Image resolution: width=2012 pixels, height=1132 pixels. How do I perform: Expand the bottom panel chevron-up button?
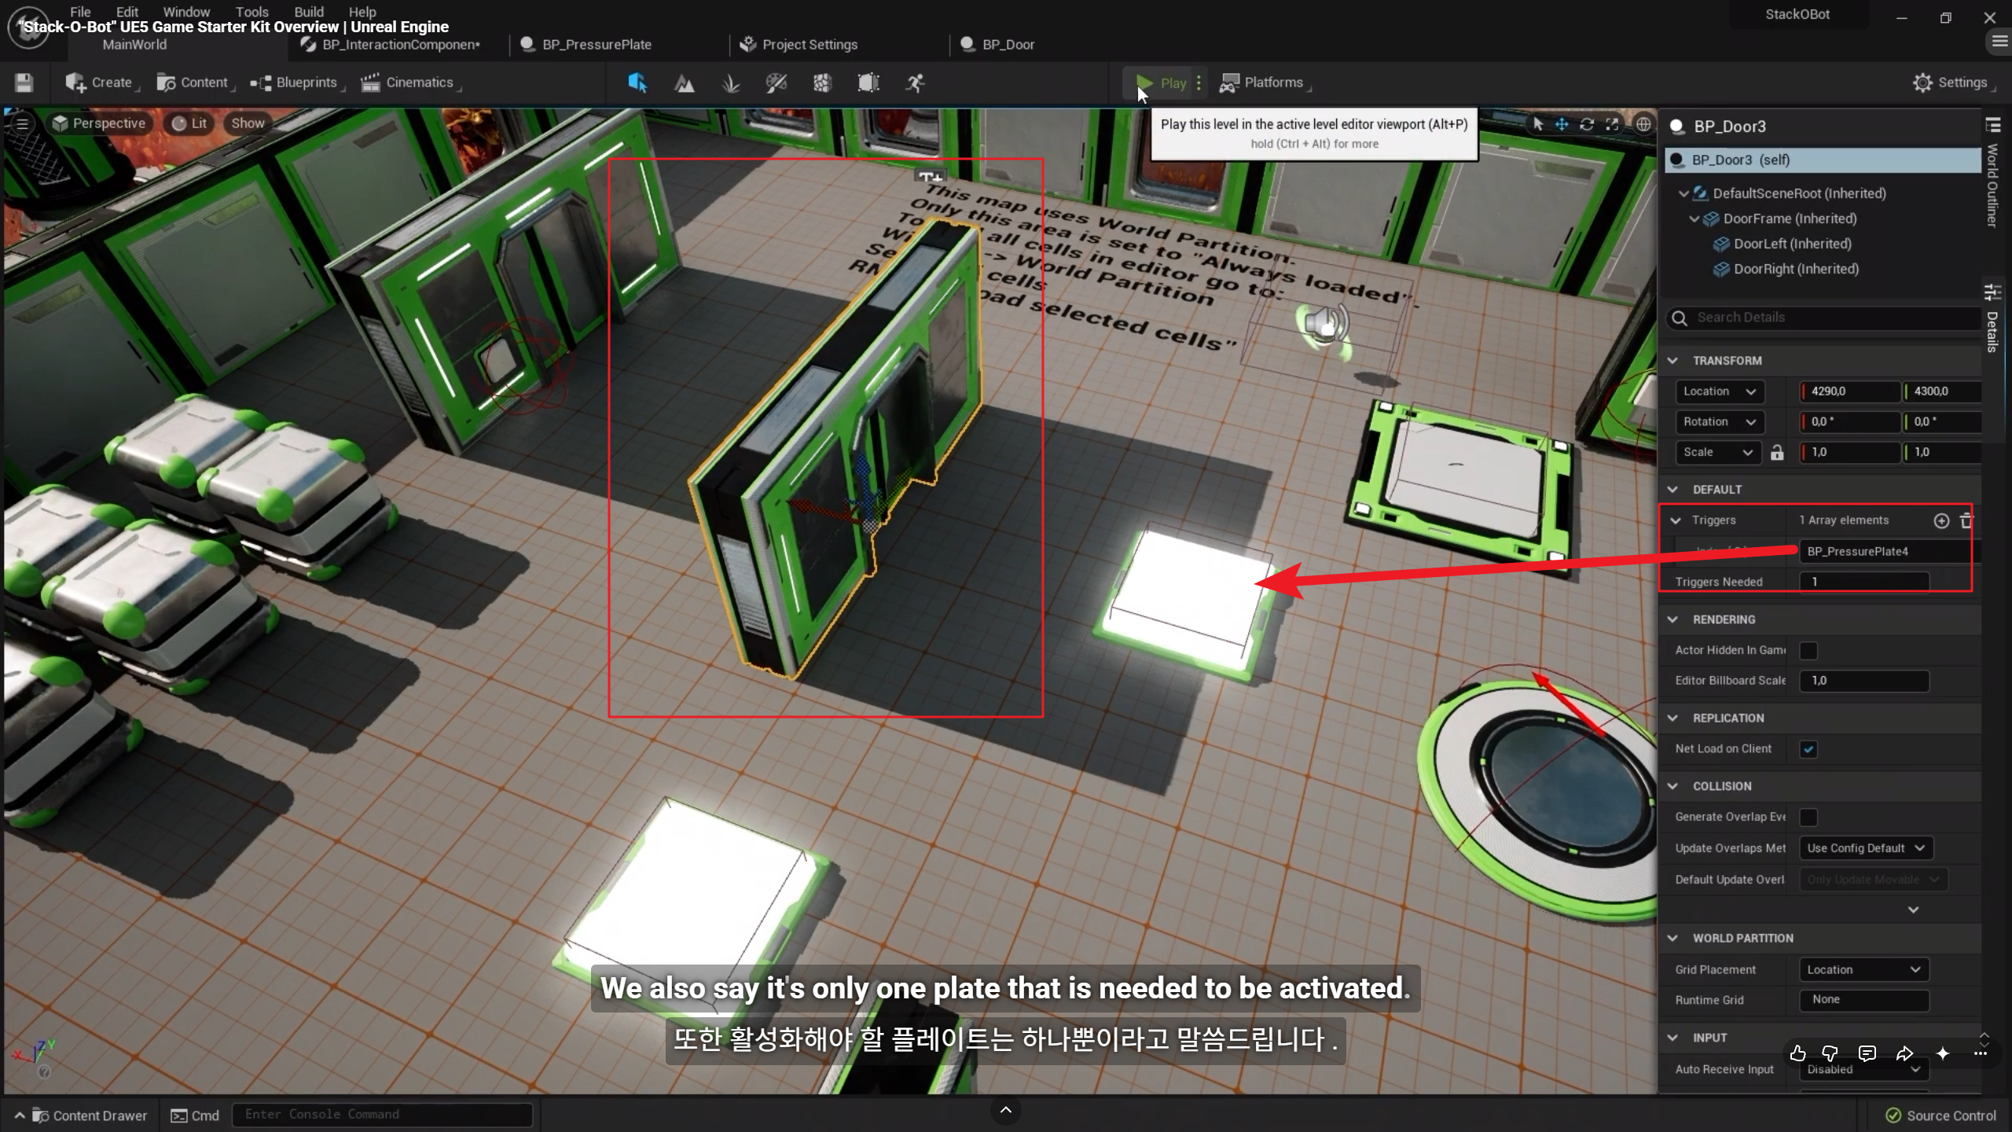(1006, 1110)
